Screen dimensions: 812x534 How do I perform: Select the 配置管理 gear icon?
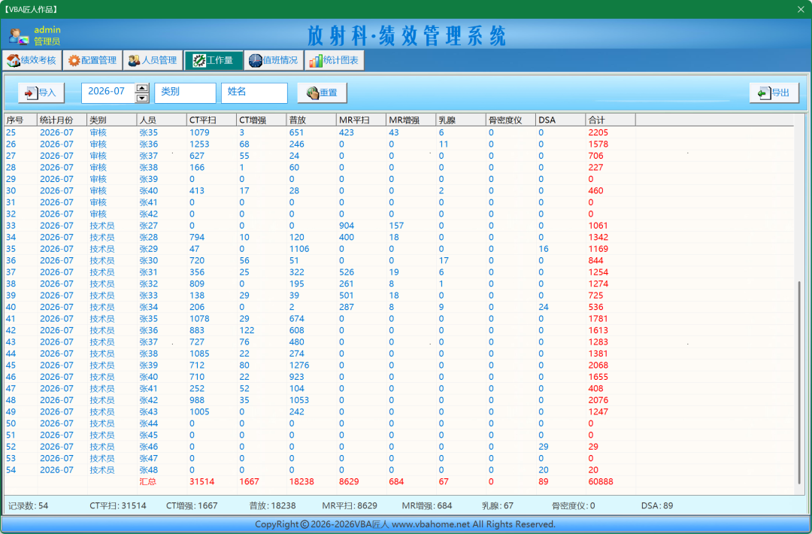pos(74,61)
